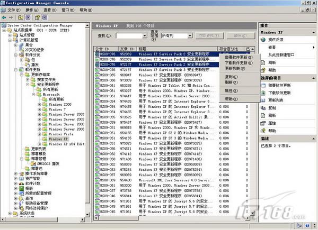
Task: Click the icon beside 部署软件更新 in the Actions pane
Action: 263,85
